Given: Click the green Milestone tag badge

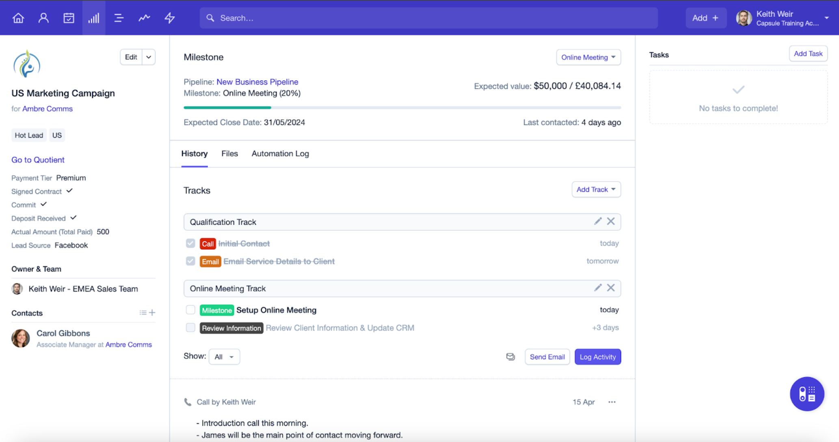Looking at the screenshot, I should [x=217, y=310].
